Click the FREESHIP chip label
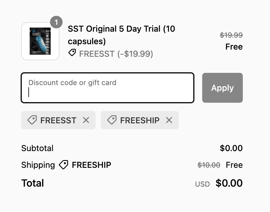 point(140,120)
